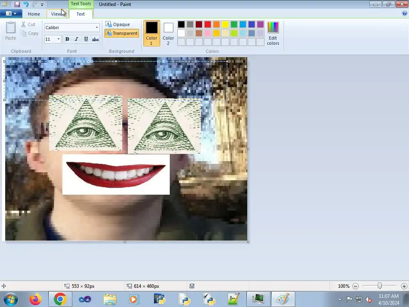The height and width of the screenshot is (307, 409).
Task: Select the Color 2 background box
Action: tap(168, 33)
